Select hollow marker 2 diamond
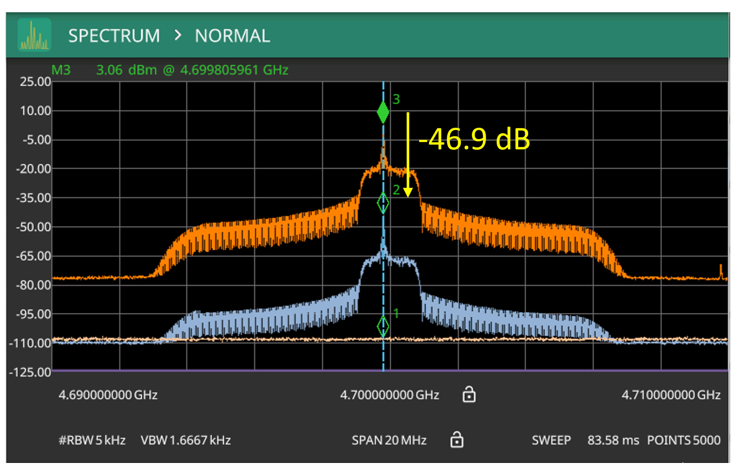Viewport: 737px width, 472px height. coord(383,203)
